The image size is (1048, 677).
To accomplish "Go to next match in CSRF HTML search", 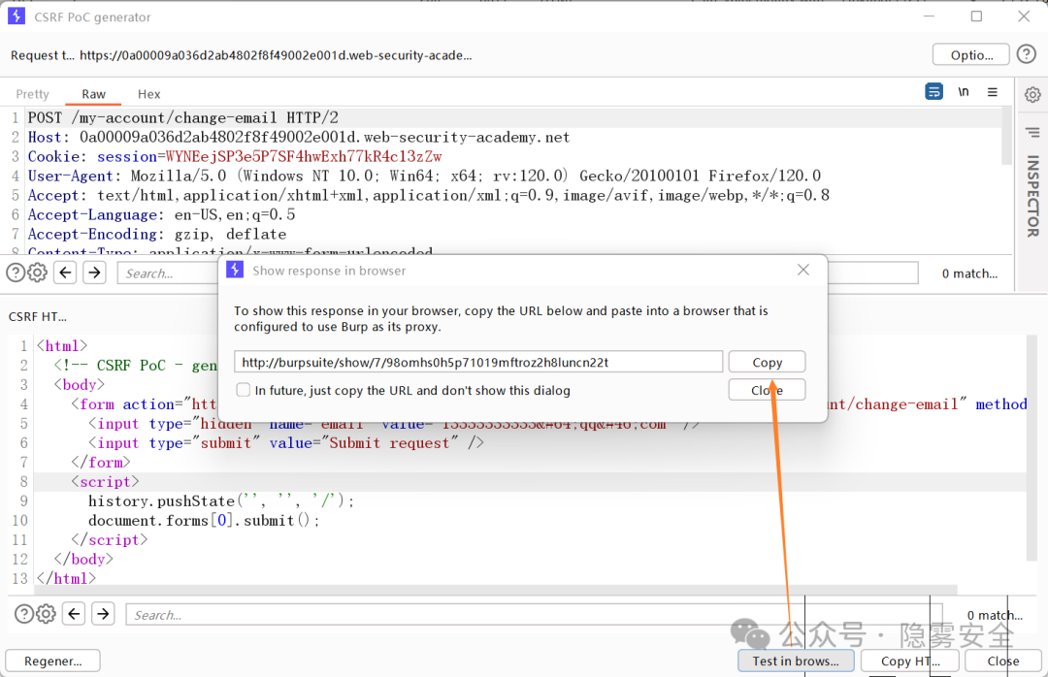I will 104,614.
